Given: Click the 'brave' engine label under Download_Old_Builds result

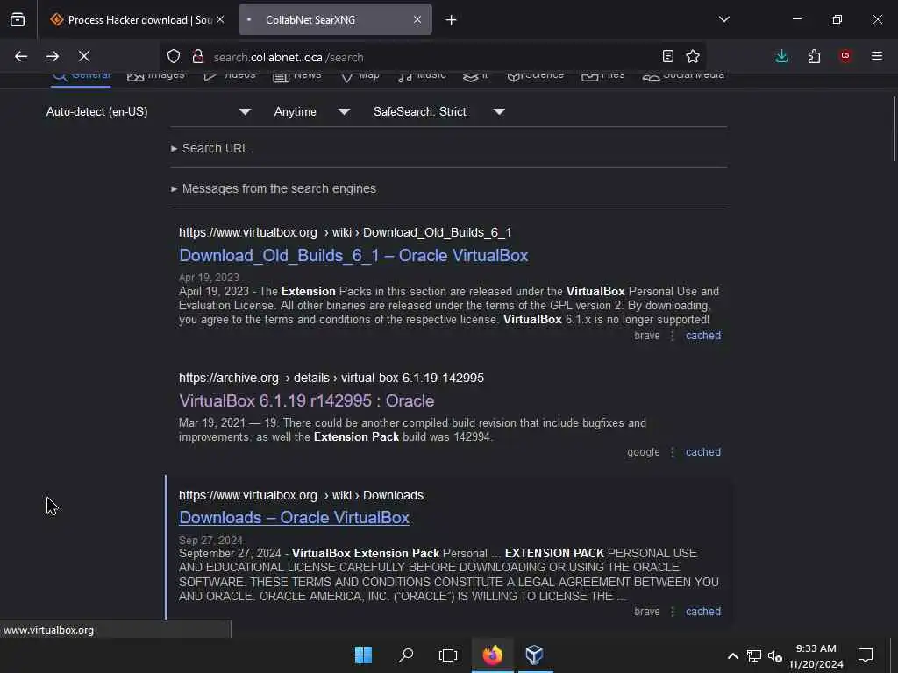Looking at the screenshot, I should [x=647, y=336].
